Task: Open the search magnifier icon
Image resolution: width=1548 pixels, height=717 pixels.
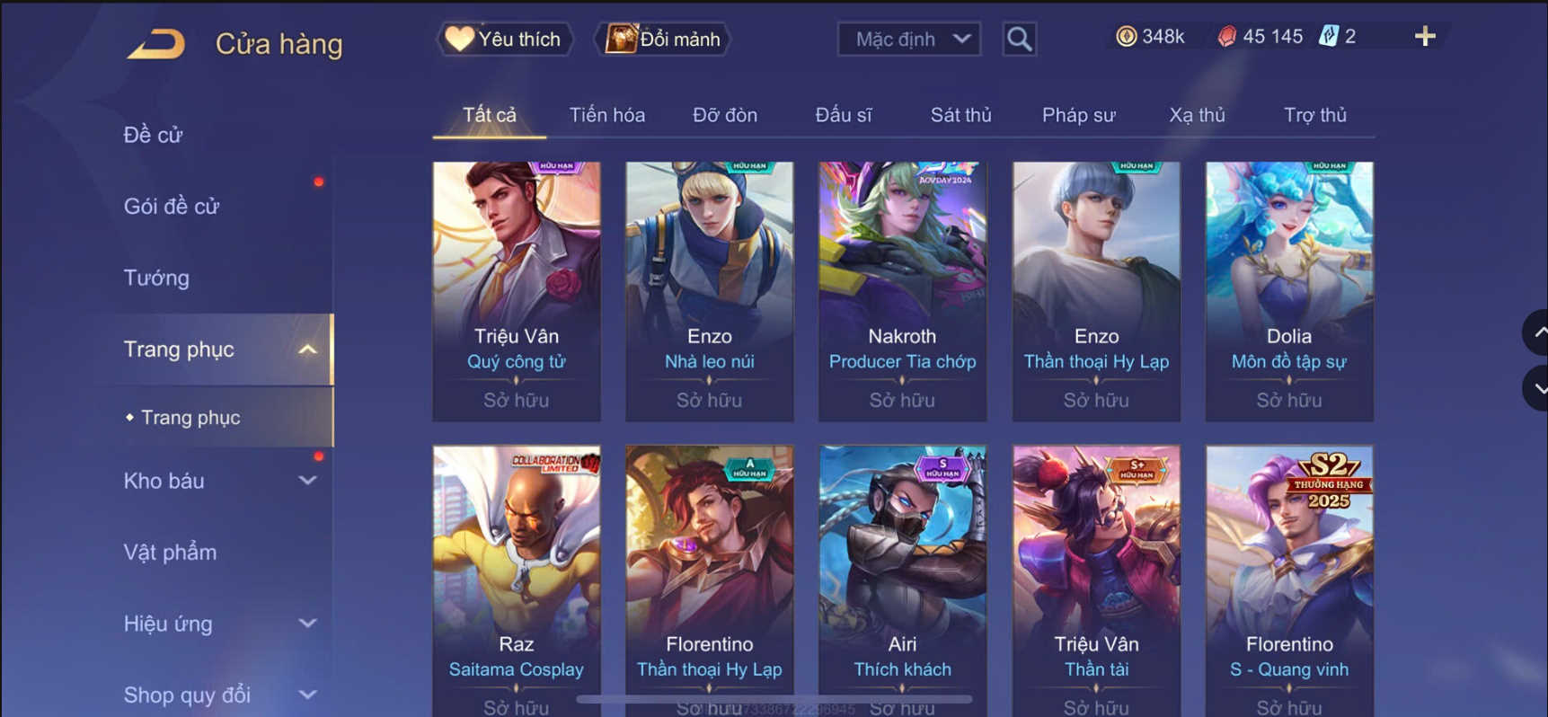Action: point(1019,39)
